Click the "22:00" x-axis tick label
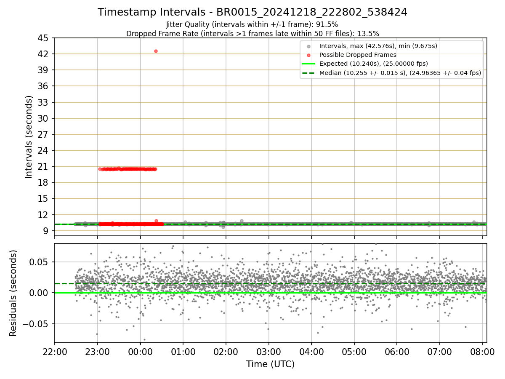 [55, 351]
